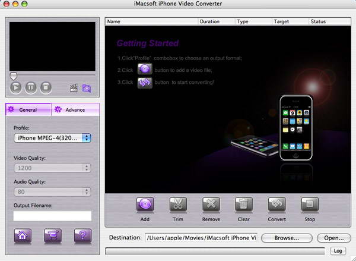Open the Profile combo box
356x261 pixels.
52,138
